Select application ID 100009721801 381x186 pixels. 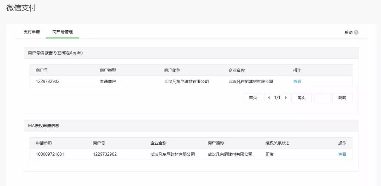[x=50, y=154]
